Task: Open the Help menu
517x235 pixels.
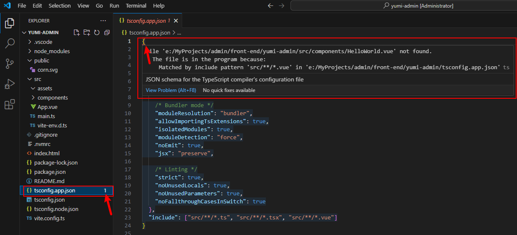Action: [159, 5]
